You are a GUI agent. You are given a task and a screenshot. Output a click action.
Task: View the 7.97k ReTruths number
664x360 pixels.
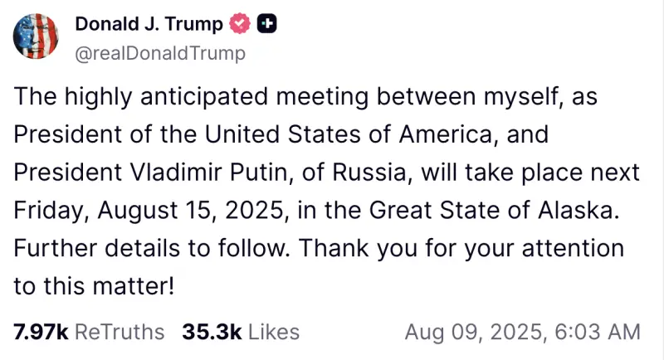[x=41, y=332]
